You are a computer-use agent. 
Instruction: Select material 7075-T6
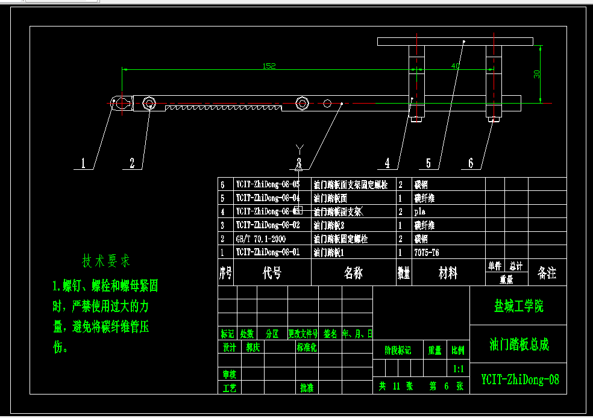pyautogui.click(x=426, y=252)
